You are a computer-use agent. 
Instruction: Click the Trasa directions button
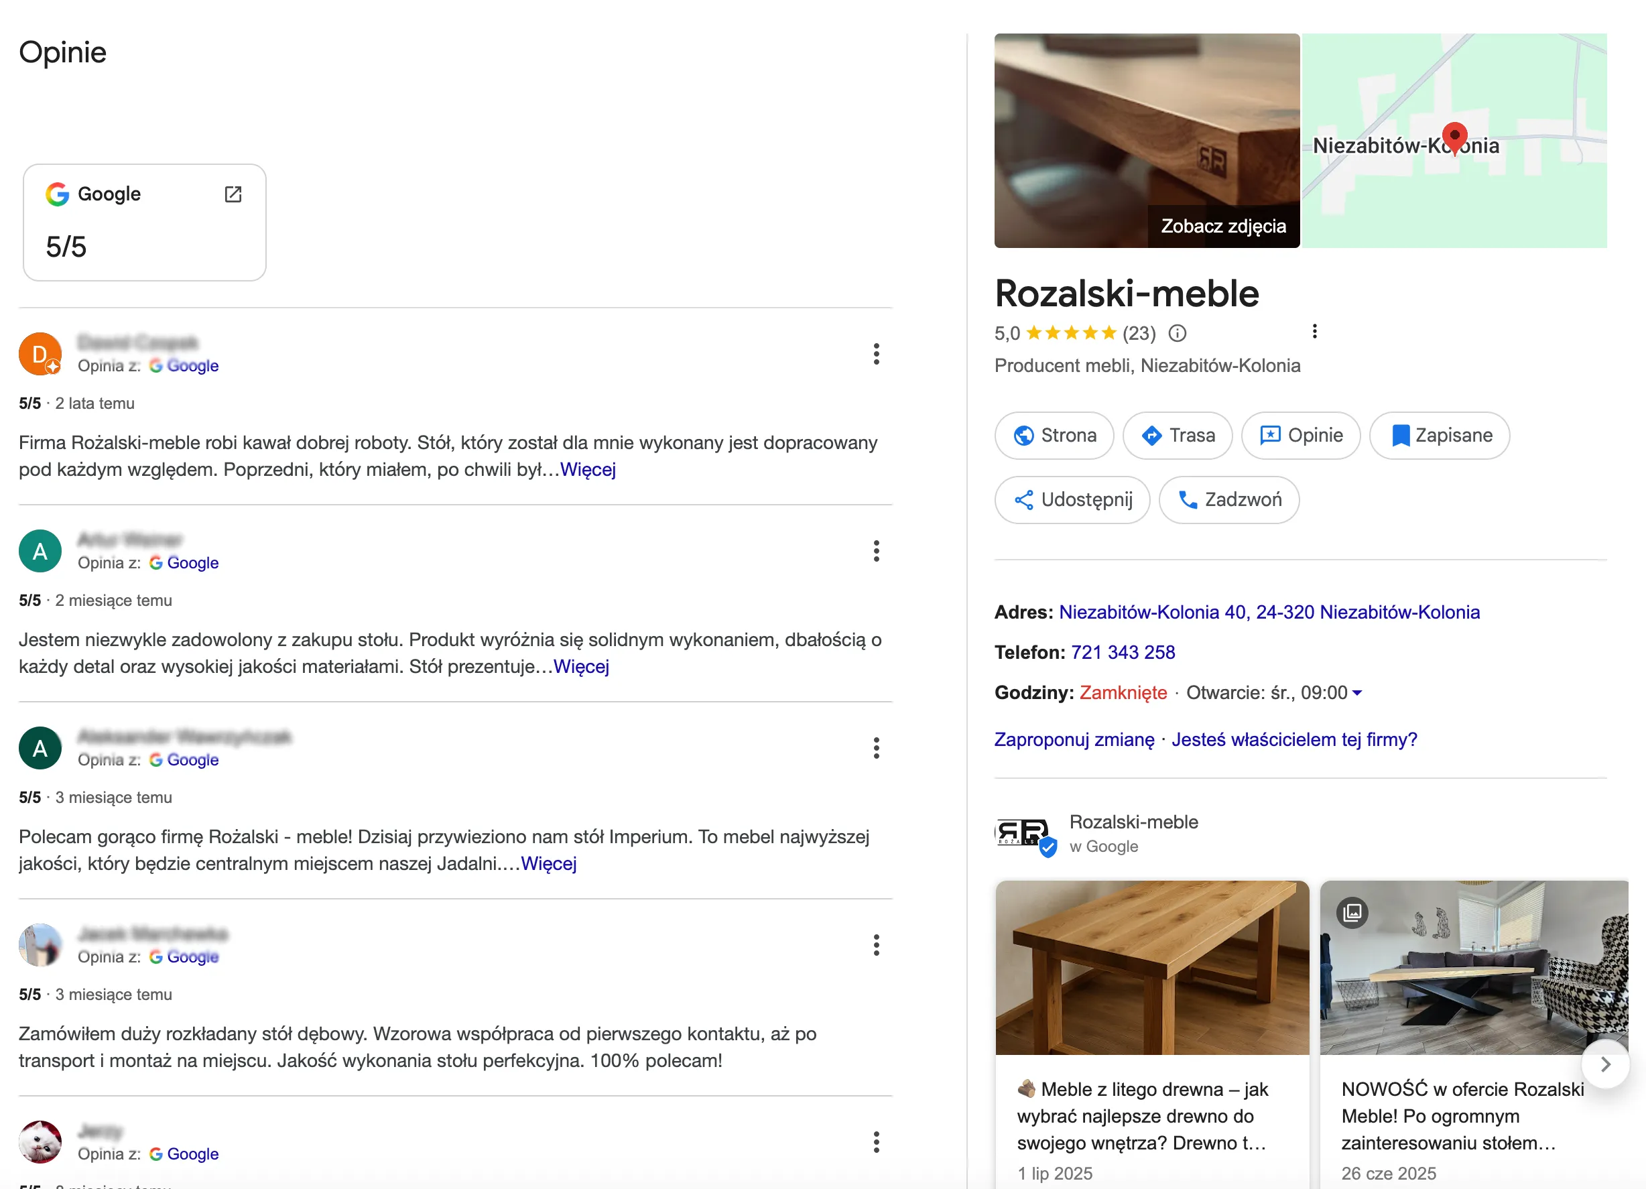1176,435
